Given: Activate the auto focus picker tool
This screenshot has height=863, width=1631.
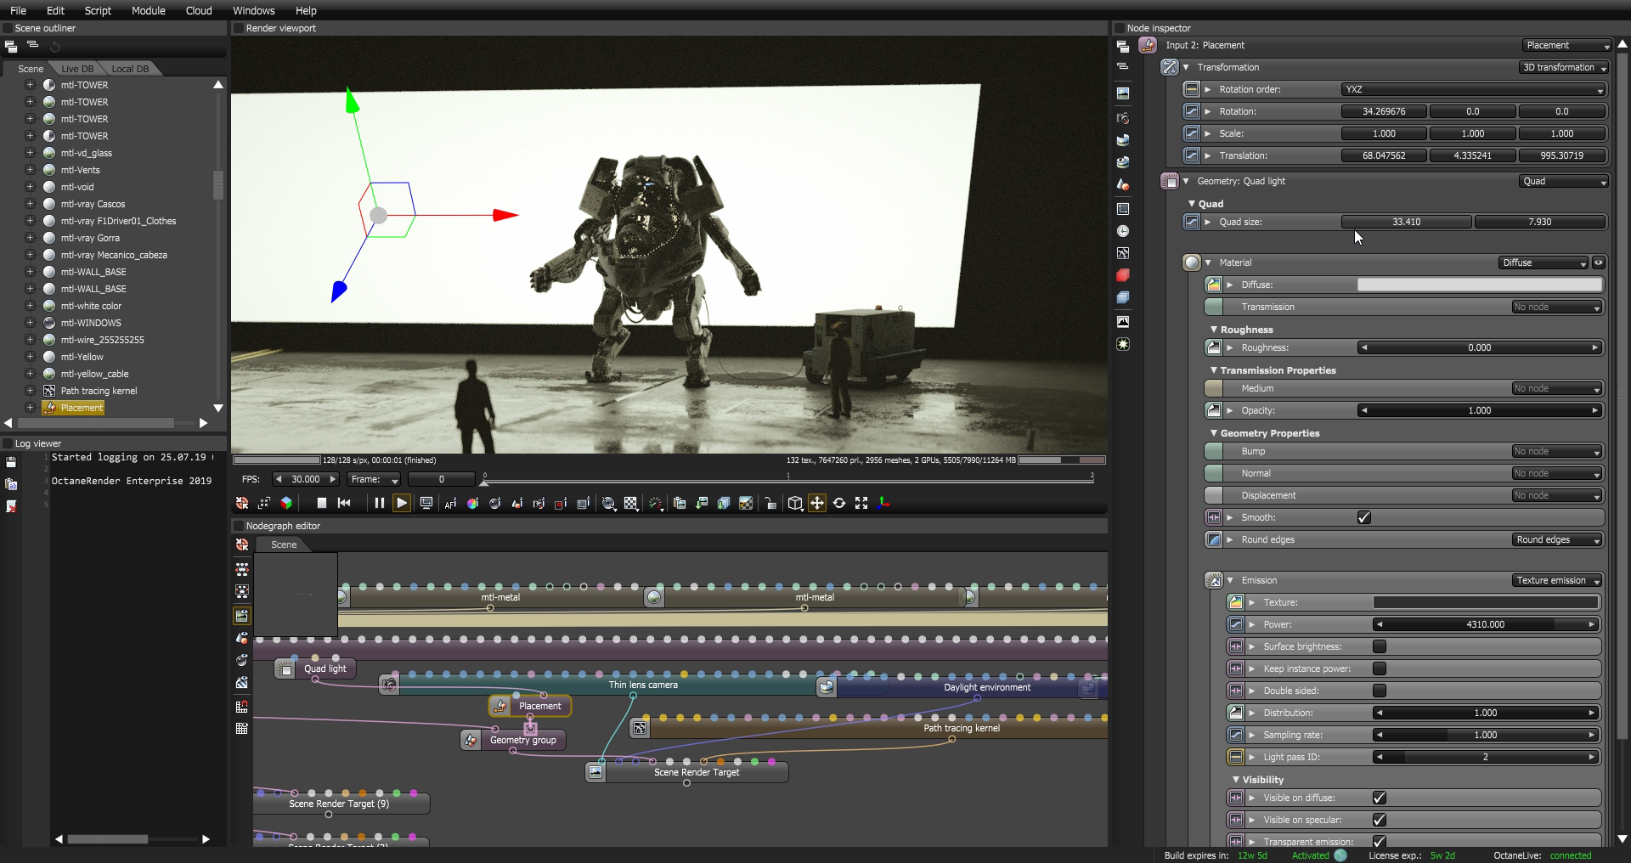Looking at the screenshot, I should tap(450, 503).
